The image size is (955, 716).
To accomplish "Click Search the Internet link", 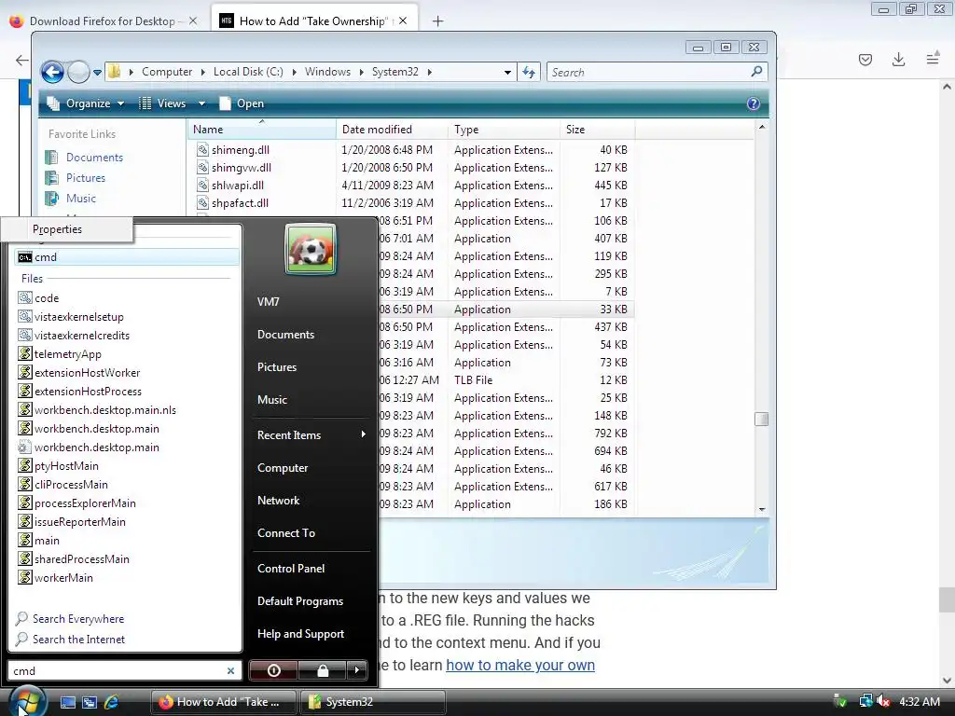I will [78, 640].
